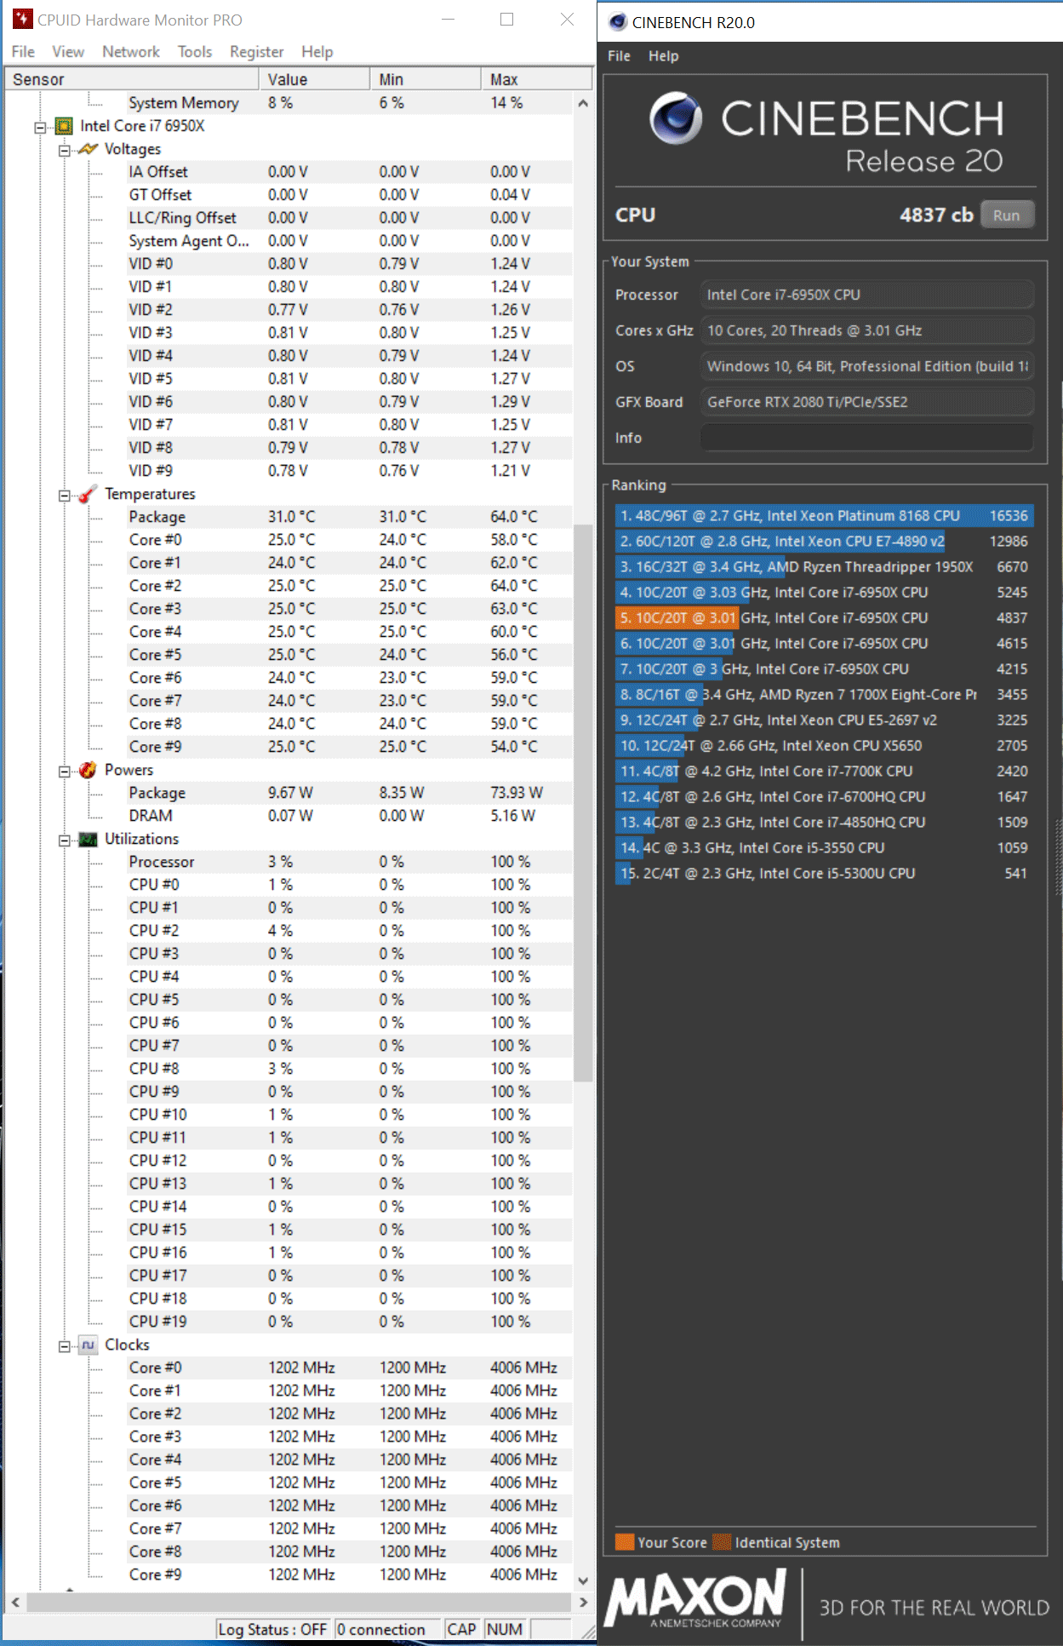This screenshot has height=1646, width=1063.
Task: Collapse the Powers tree node
Action: 64,771
